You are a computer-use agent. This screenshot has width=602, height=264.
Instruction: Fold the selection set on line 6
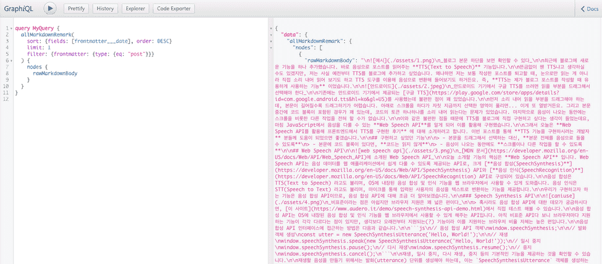(x=12, y=60)
